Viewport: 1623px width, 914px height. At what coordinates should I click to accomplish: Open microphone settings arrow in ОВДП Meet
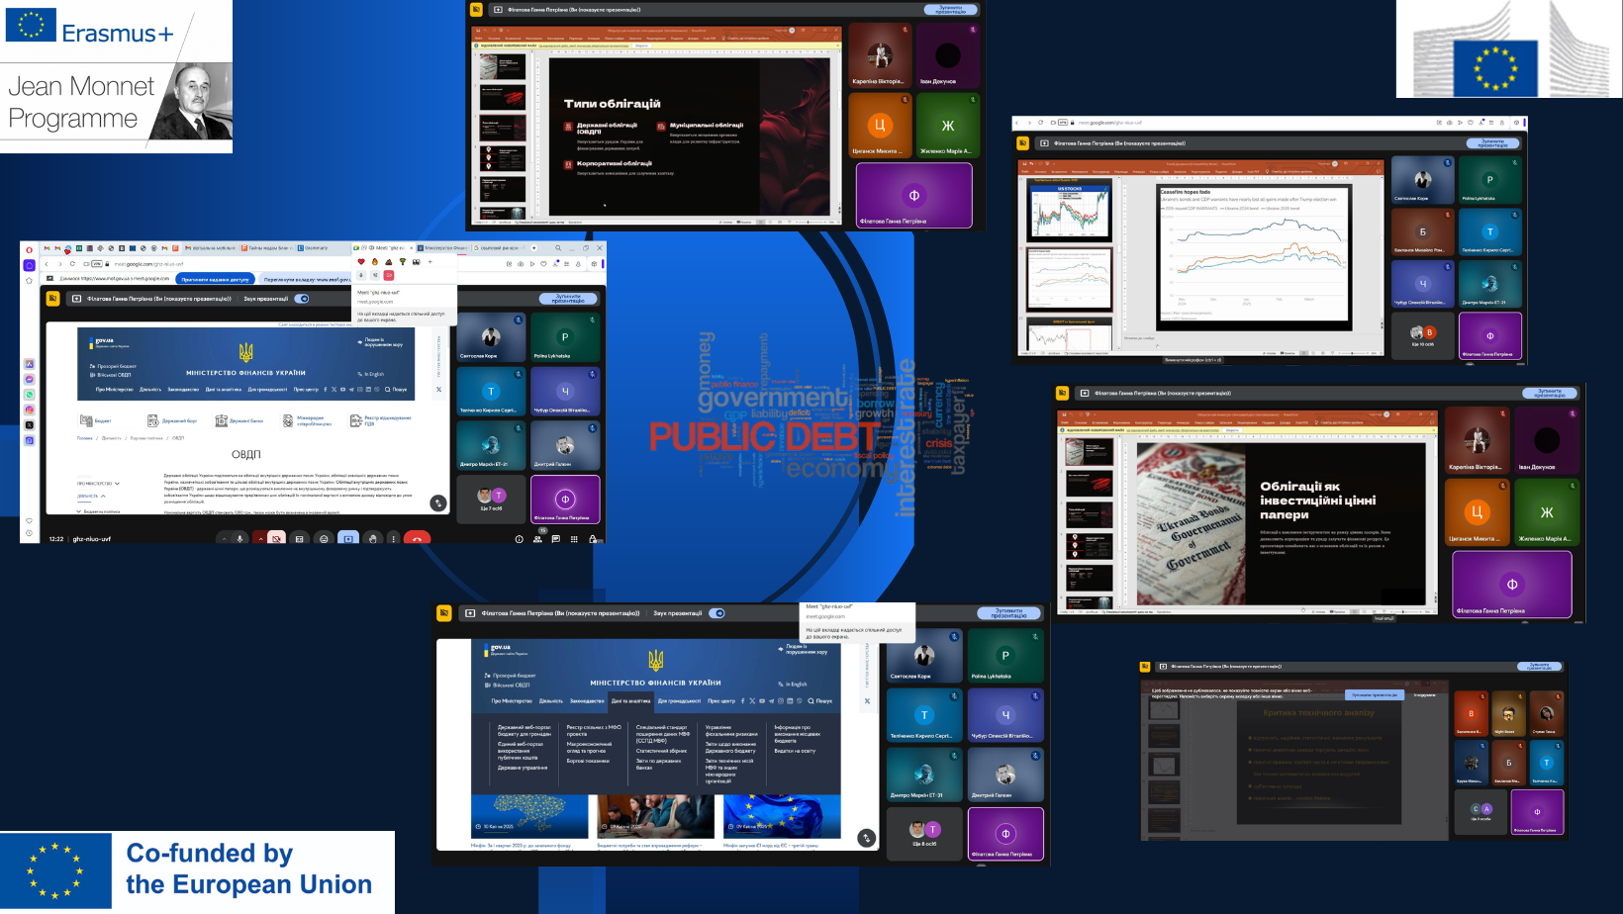(x=224, y=539)
